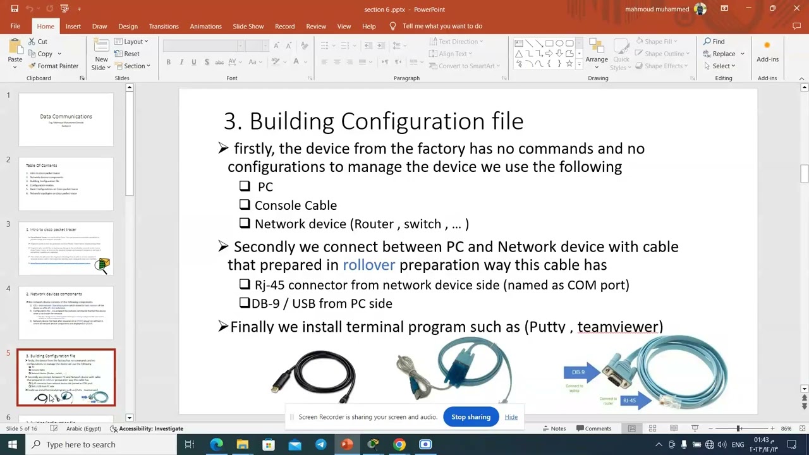
Task: Select slide 1 thumbnail Data Communications
Action: point(66,119)
